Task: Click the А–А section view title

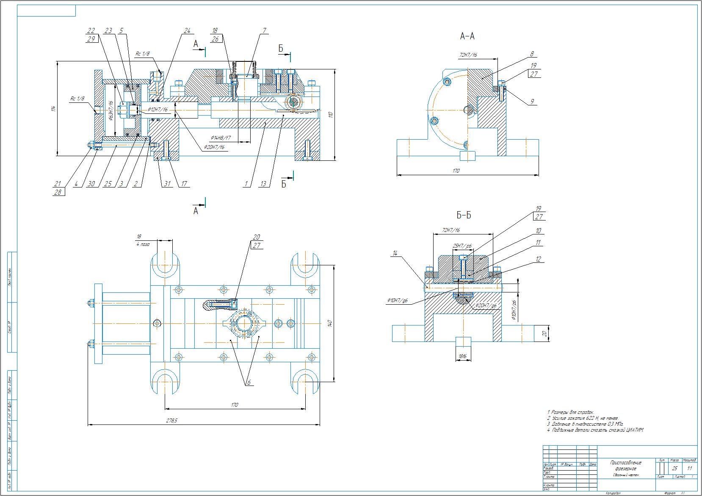Action: [467, 36]
